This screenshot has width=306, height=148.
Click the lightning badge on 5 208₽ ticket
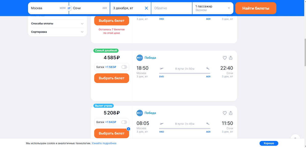coord(129,129)
